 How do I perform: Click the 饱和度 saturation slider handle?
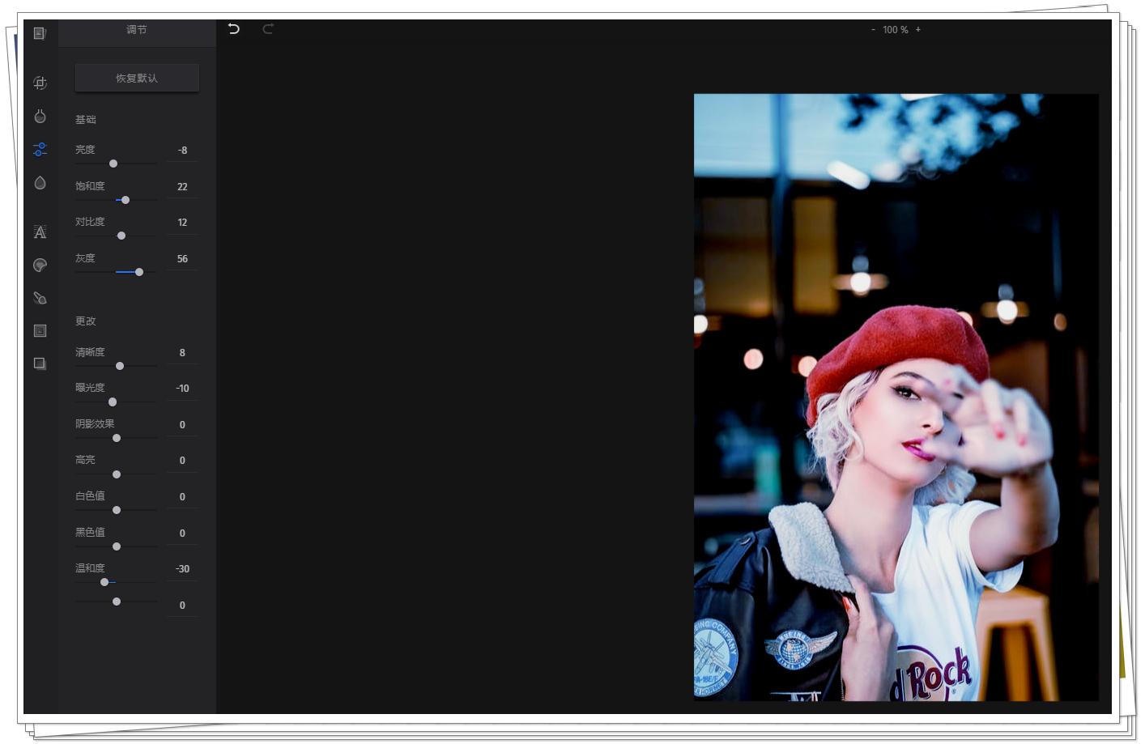point(126,200)
